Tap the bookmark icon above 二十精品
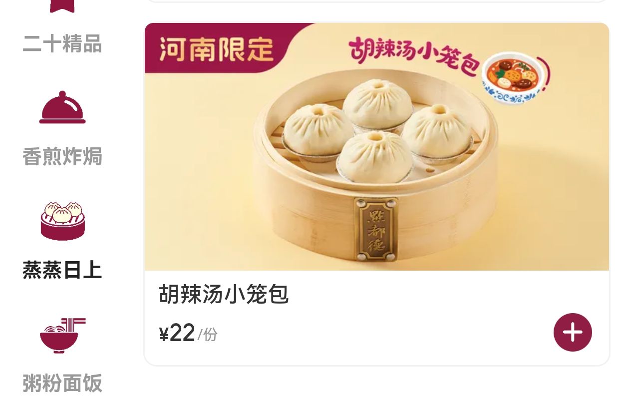This screenshot has width=629, height=401. (x=62, y=6)
